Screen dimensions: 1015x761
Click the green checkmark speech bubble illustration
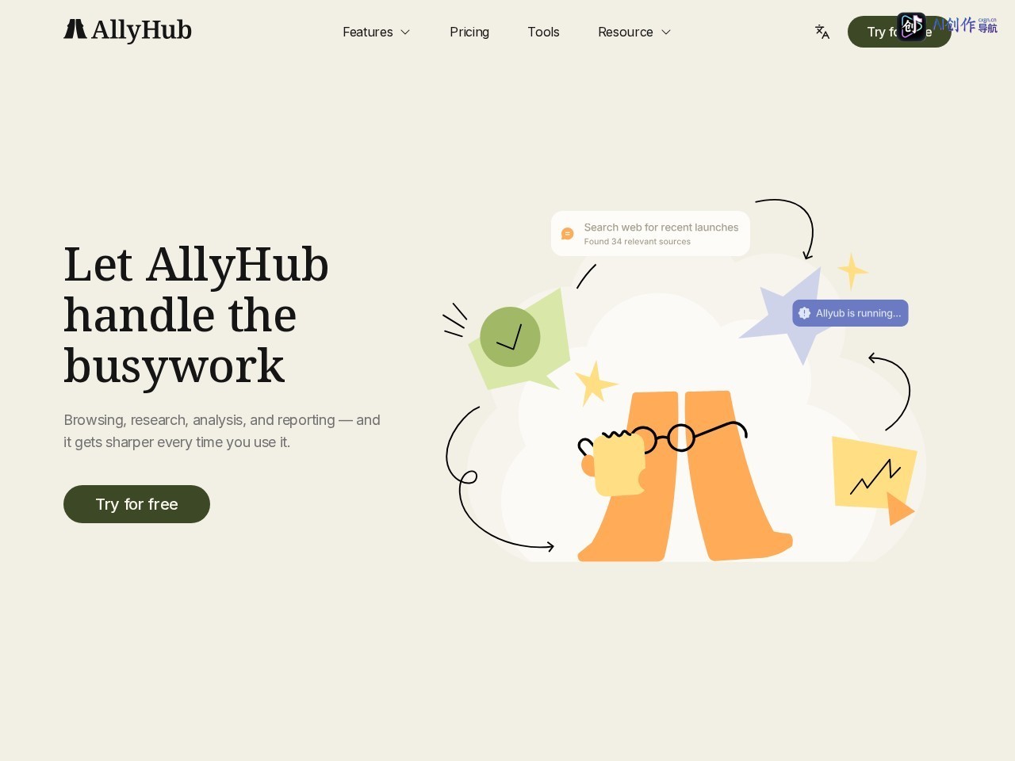[519, 339]
